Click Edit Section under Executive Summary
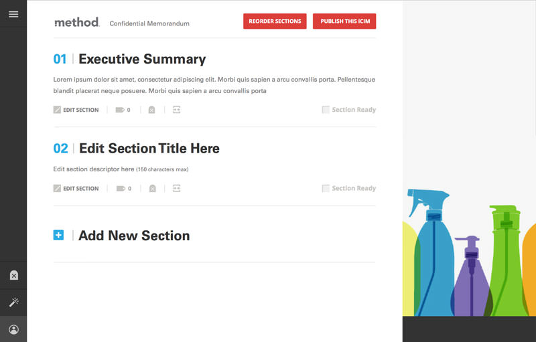The width and height of the screenshot is (536, 342). tap(76, 110)
